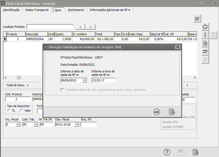Click the OK button in the XML dialog

coord(157,112)
